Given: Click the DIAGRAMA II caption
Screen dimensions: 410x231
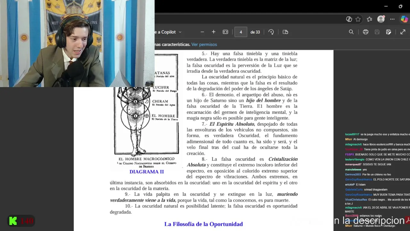Looking at the screenshot, I should [147, 172].
